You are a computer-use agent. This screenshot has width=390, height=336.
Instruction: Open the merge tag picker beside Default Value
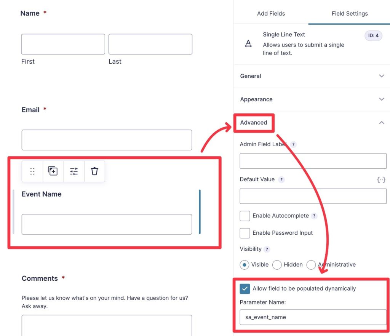(381, 179)
